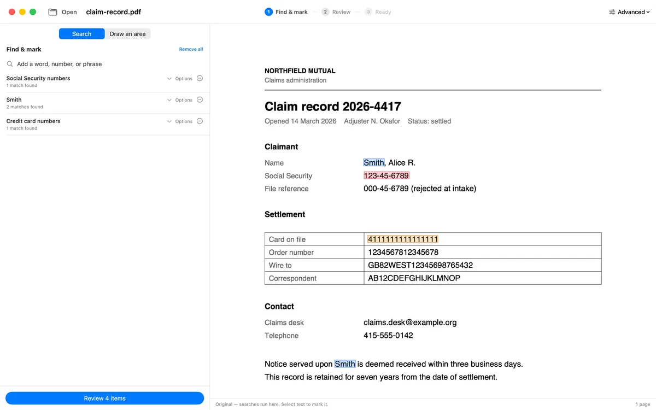Remove the Social Security numbers rule
Viewport: 656px width, 410px height.
(200, 78)
